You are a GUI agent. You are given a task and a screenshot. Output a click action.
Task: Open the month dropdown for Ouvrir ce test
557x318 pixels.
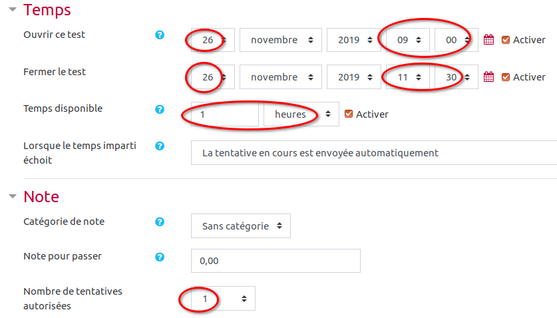pyautogui.click(x=280, y=40)
